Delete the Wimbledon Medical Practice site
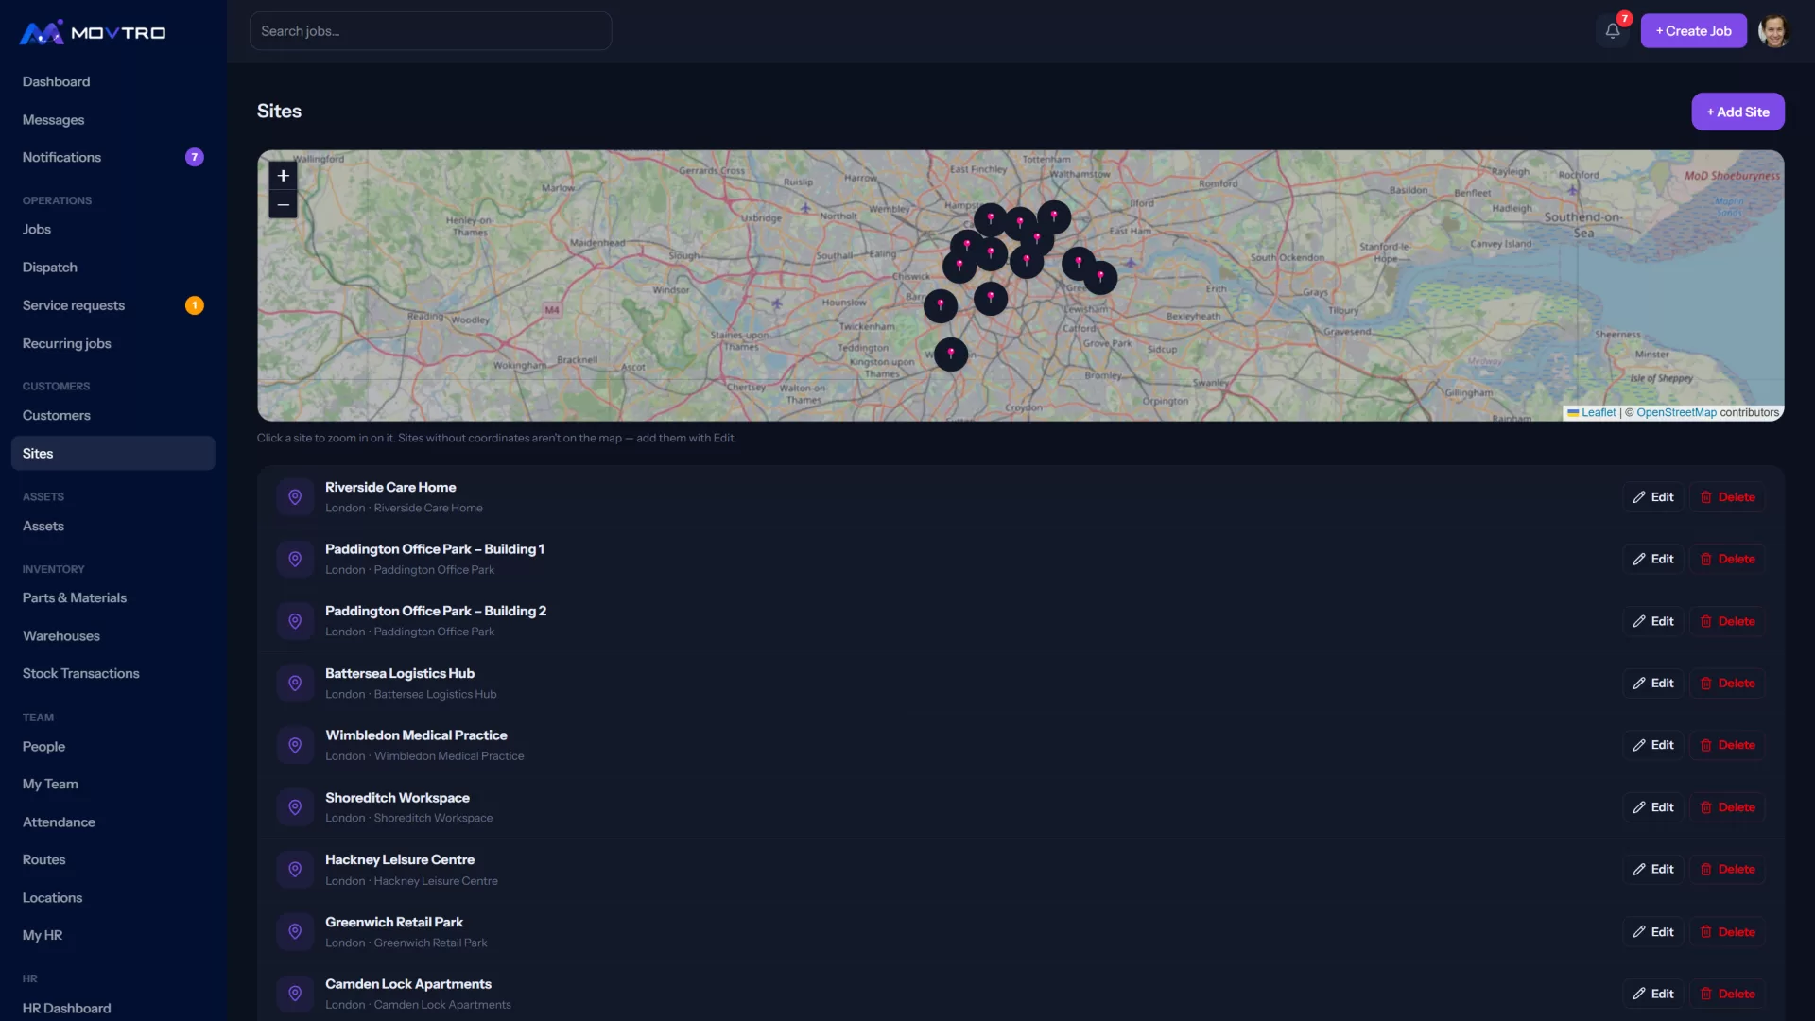 coord(1727,746)
